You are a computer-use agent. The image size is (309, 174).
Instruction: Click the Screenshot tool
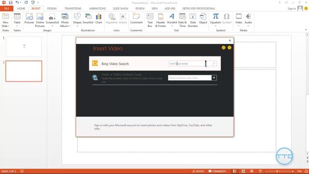coord(52,20)
